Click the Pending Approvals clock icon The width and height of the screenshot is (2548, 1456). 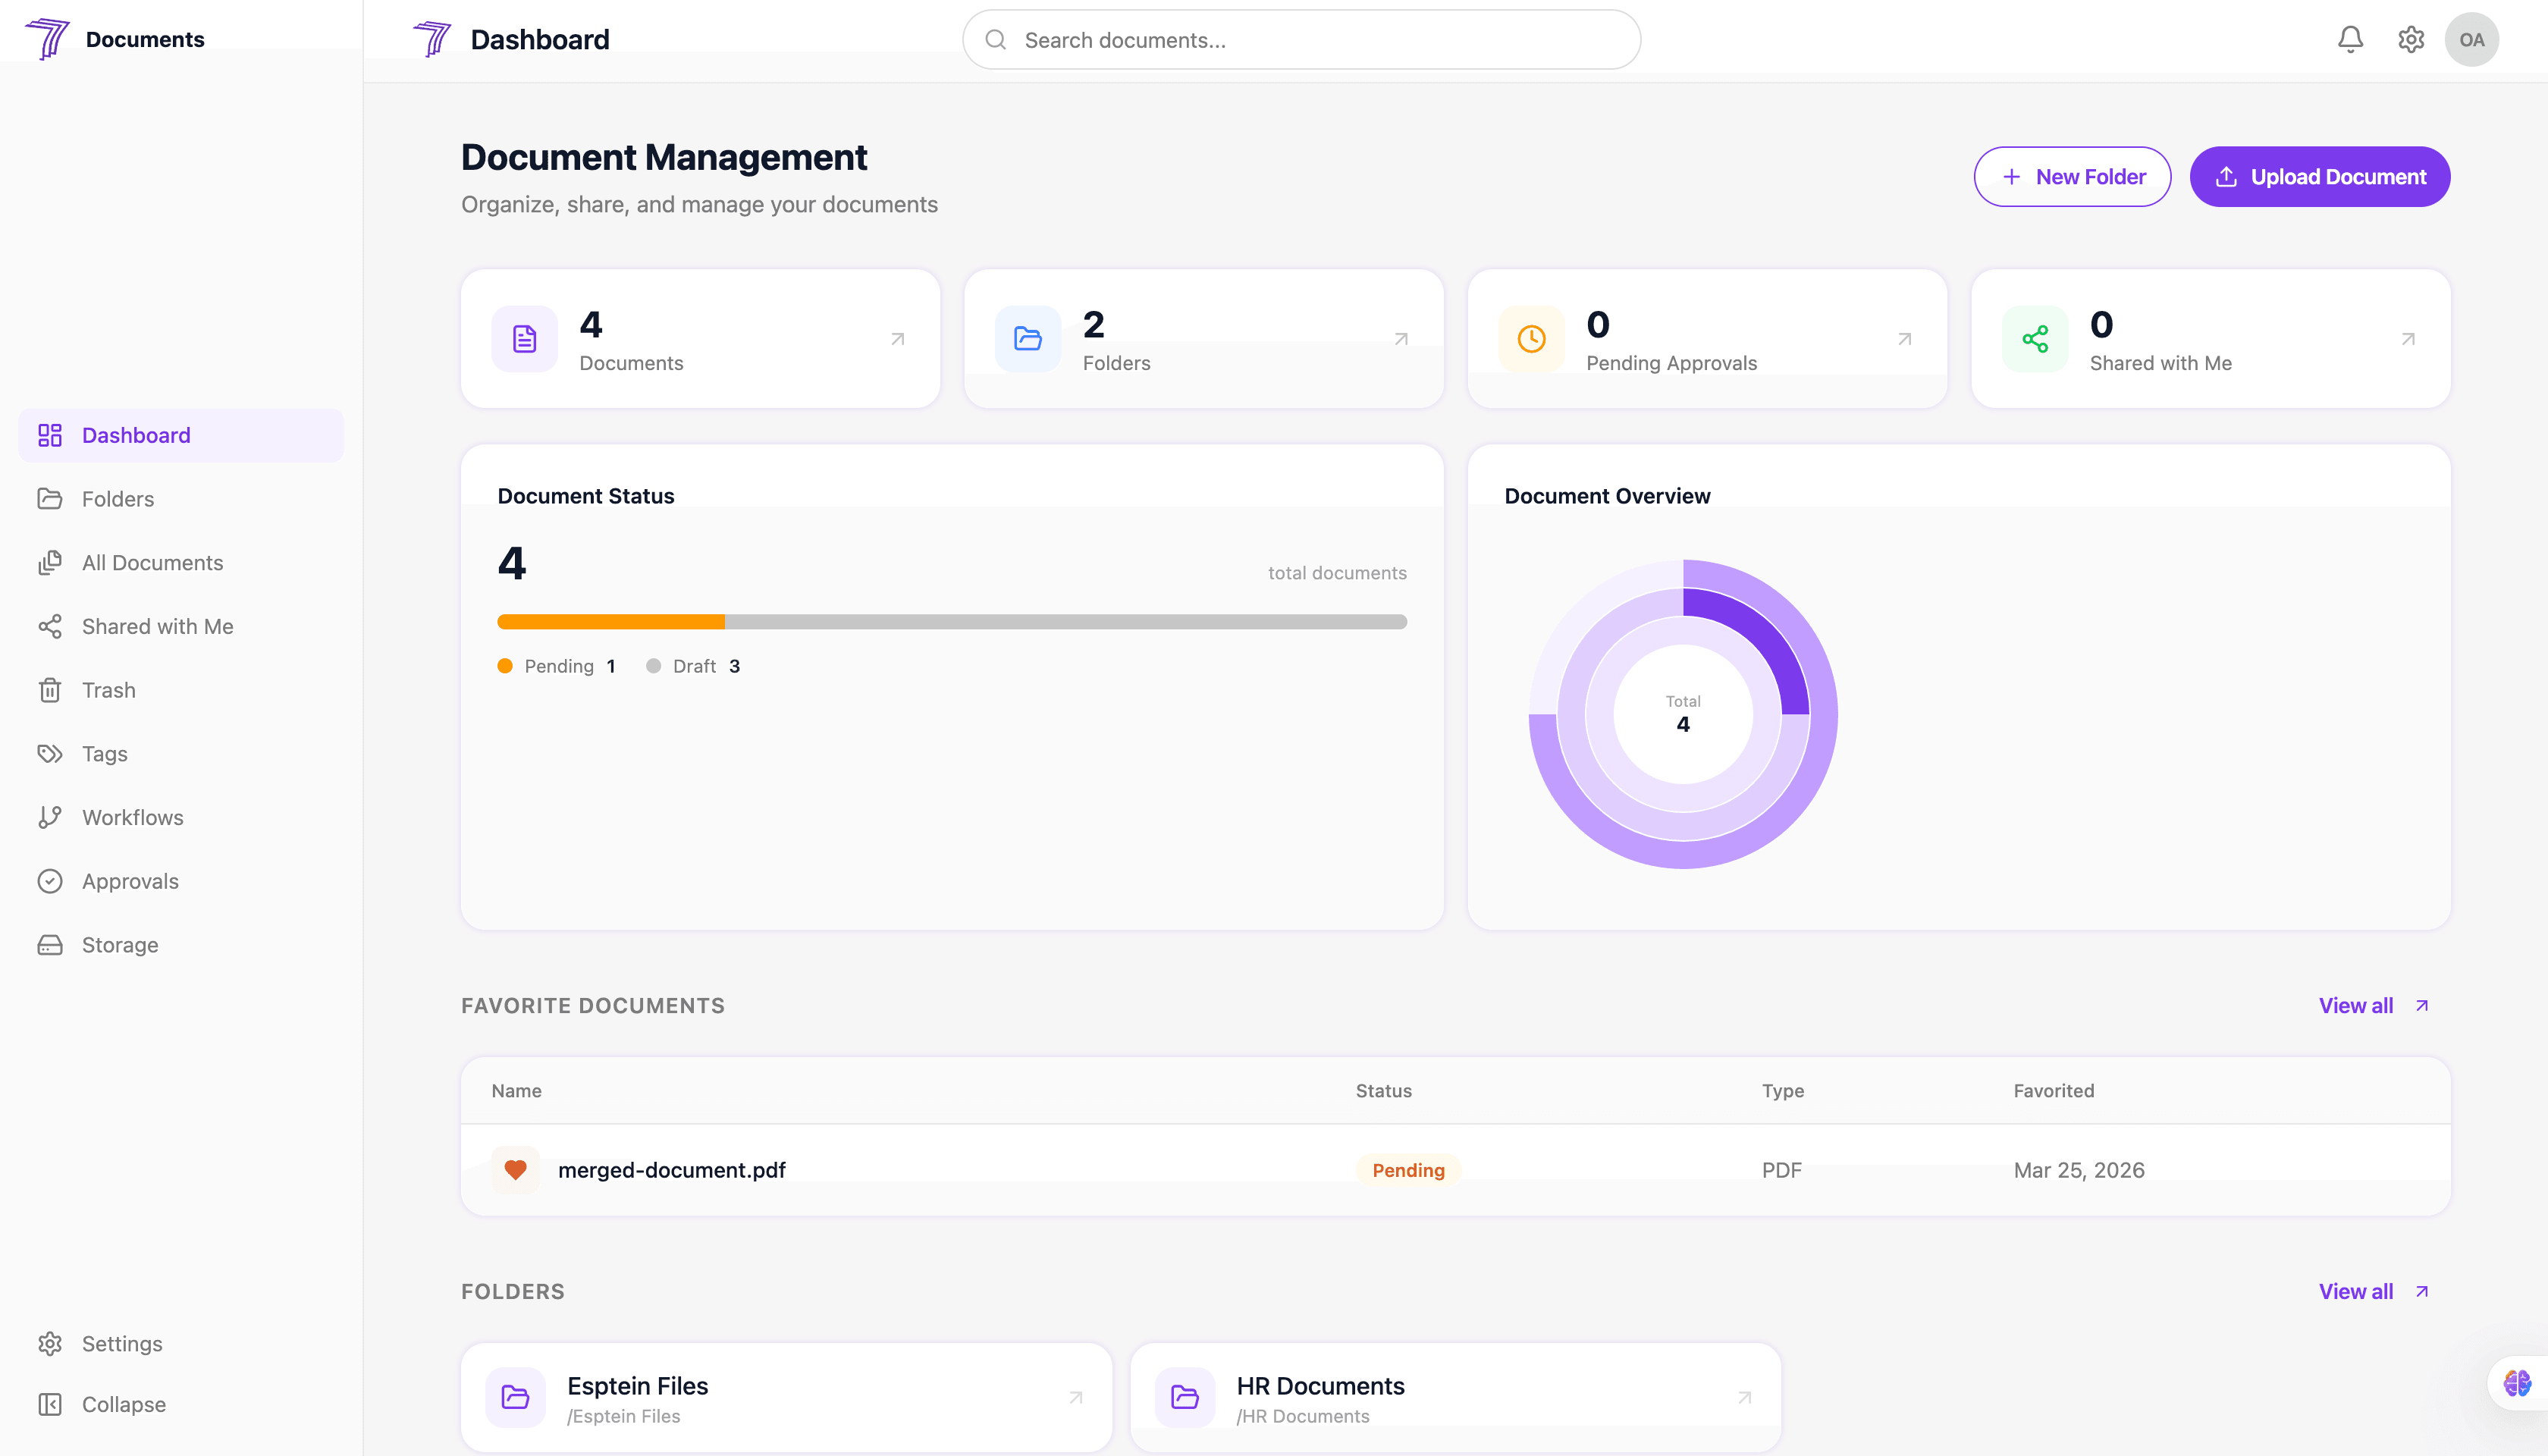coord(1531,339)
